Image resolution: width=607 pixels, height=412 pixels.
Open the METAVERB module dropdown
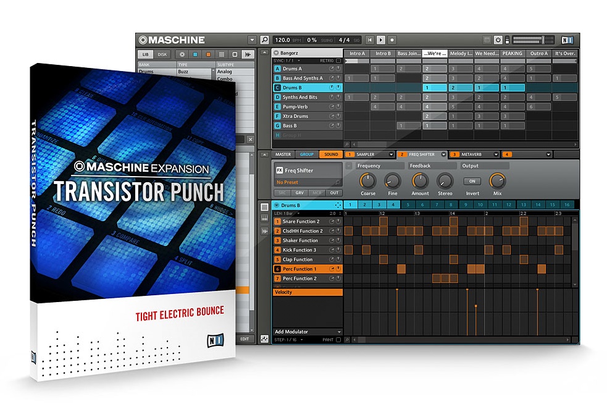coord(496,154)
